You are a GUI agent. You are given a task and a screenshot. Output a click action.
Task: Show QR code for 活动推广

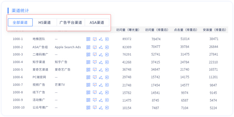88,100
